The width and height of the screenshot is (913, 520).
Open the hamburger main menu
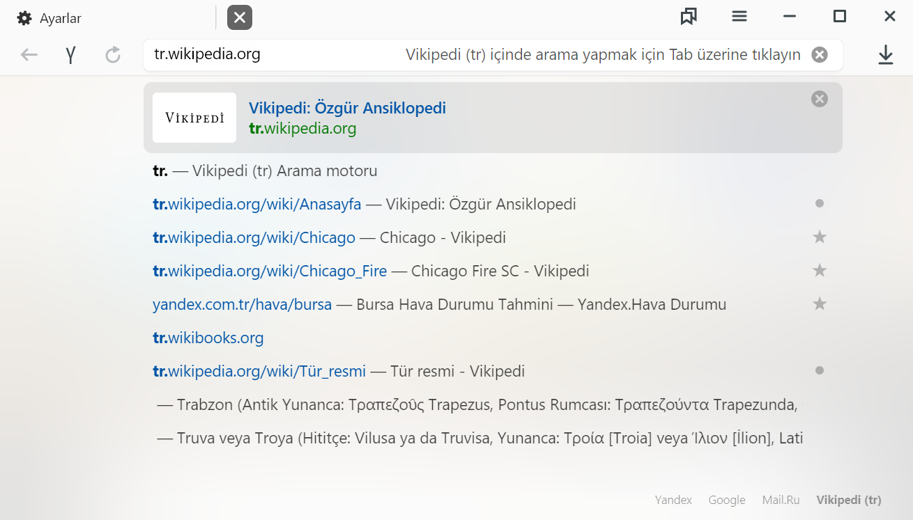739,17
